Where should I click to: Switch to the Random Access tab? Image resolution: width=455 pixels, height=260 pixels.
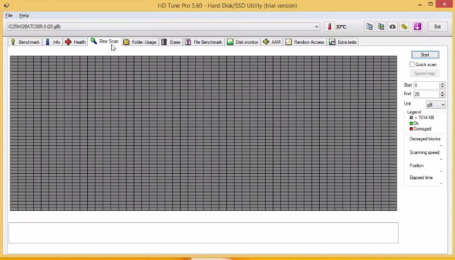[x=305, y=42]
